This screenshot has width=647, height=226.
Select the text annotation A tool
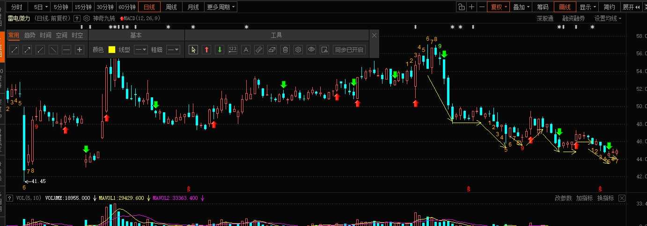(x=245, y=50)
